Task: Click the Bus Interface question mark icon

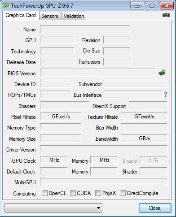Action: [x=166, y=95]
